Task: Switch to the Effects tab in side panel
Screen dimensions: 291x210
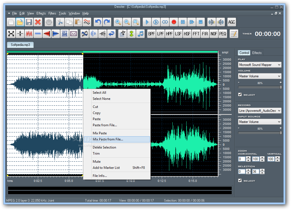Action: pos(257,53)
